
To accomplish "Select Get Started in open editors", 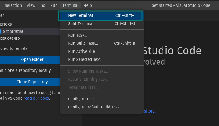I will point(30,32).
